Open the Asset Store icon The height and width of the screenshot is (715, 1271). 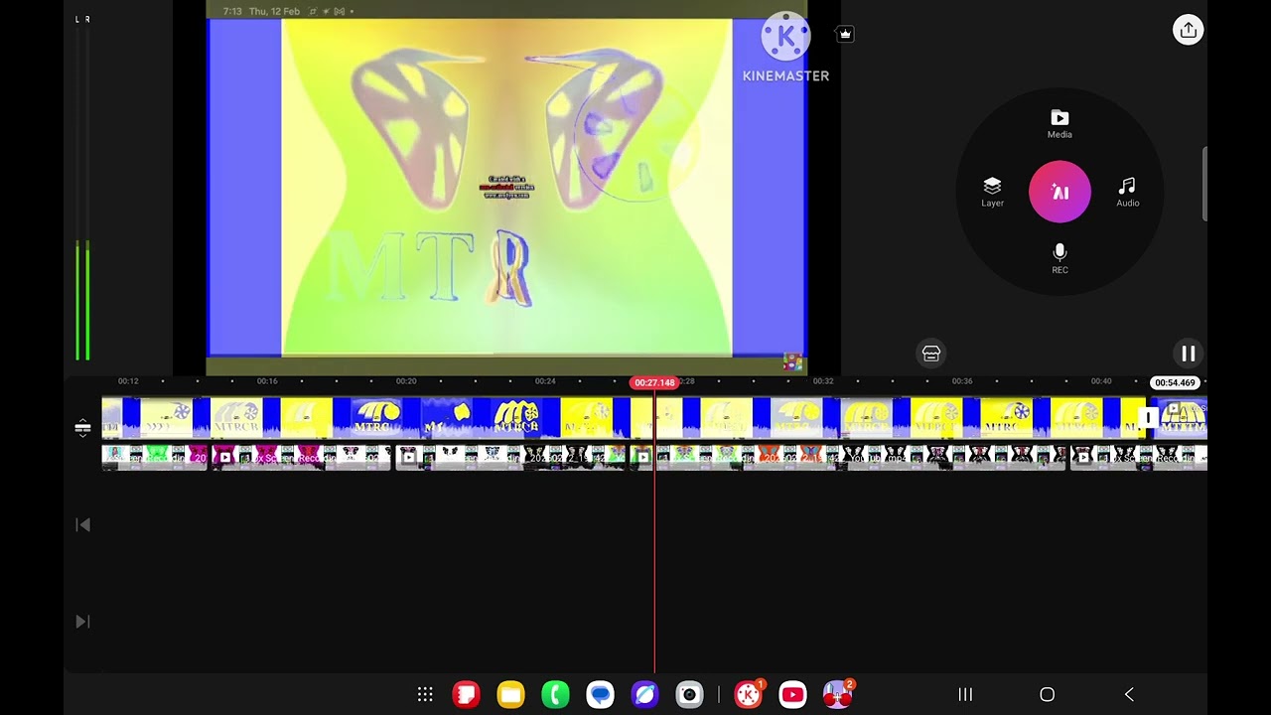point(931,354)
